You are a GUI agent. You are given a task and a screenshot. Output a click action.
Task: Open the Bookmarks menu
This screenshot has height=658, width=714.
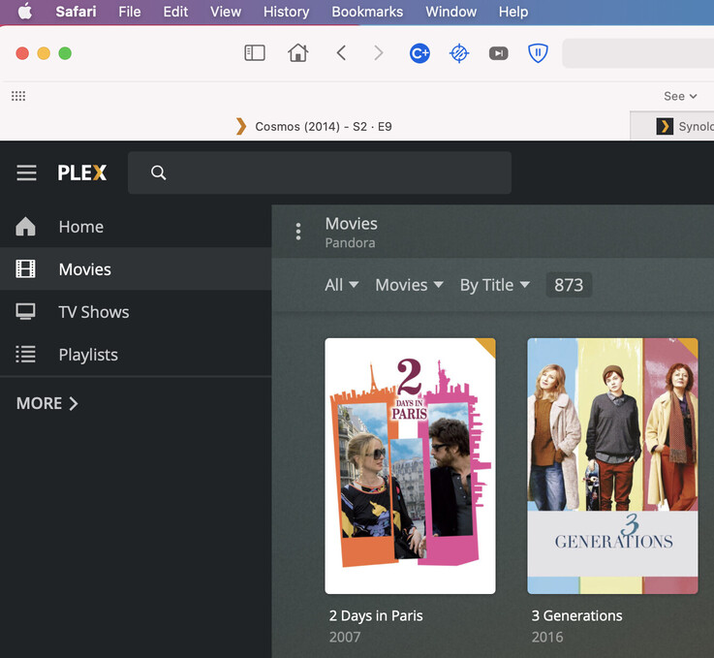tap(367, 12)
